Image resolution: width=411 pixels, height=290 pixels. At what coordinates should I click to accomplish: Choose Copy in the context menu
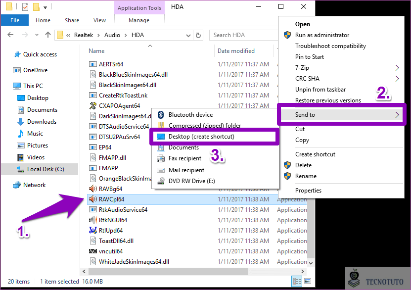(302, 140)
